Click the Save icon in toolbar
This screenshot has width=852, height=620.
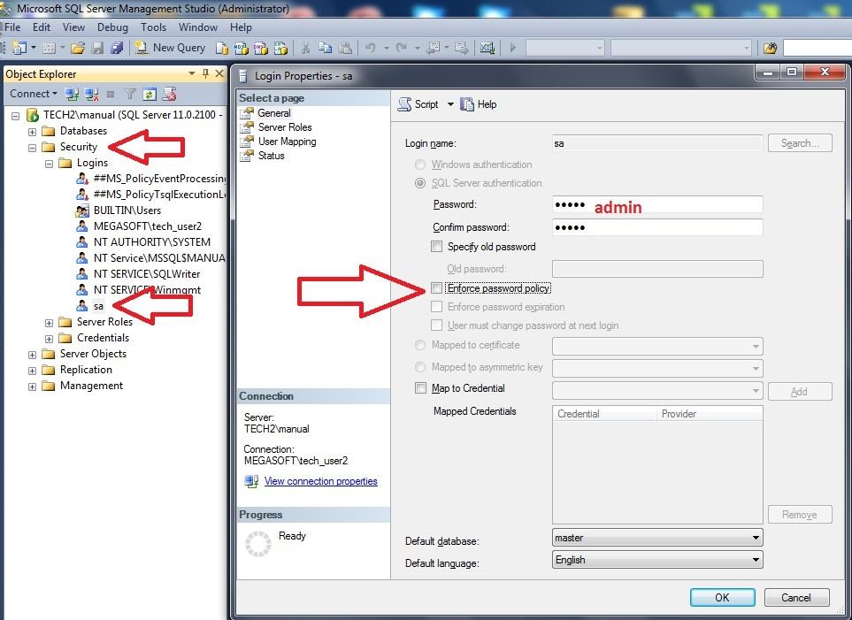pos(97,48)
